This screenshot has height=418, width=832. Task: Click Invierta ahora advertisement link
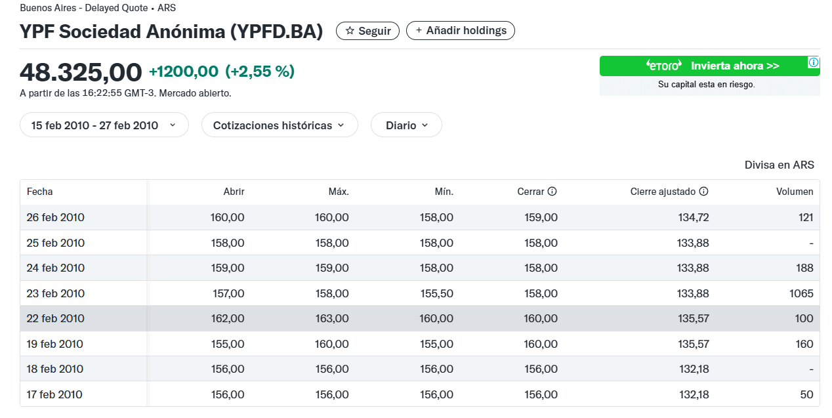735,66
